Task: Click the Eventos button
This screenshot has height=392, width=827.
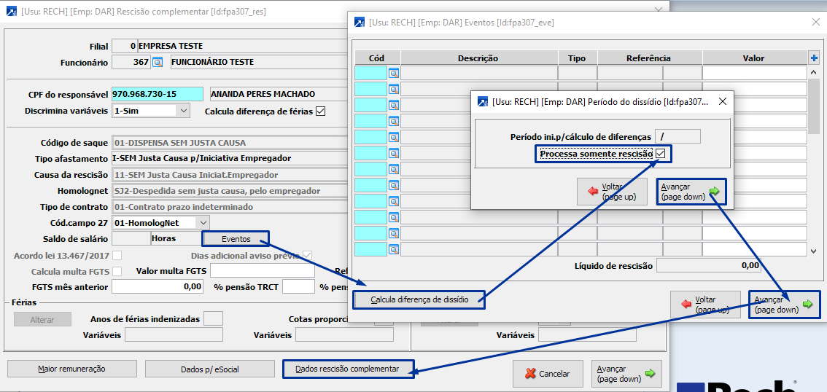Action: click(x=236, y=239)
